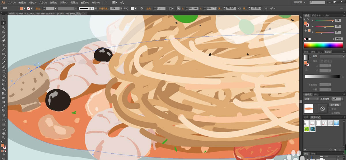Select the Gradient tool in toolbox
Image resolution: width=346 pixels, height=160 pixels.
[4, 102]
